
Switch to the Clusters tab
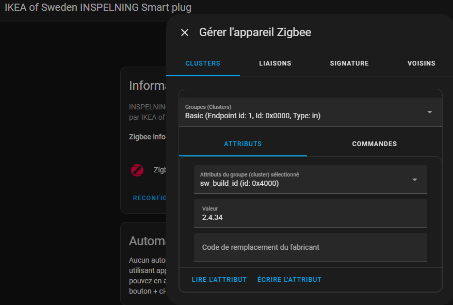[x=203, y=63]
